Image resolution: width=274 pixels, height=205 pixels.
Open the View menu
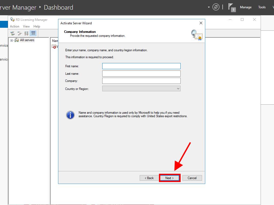point(26,26)
